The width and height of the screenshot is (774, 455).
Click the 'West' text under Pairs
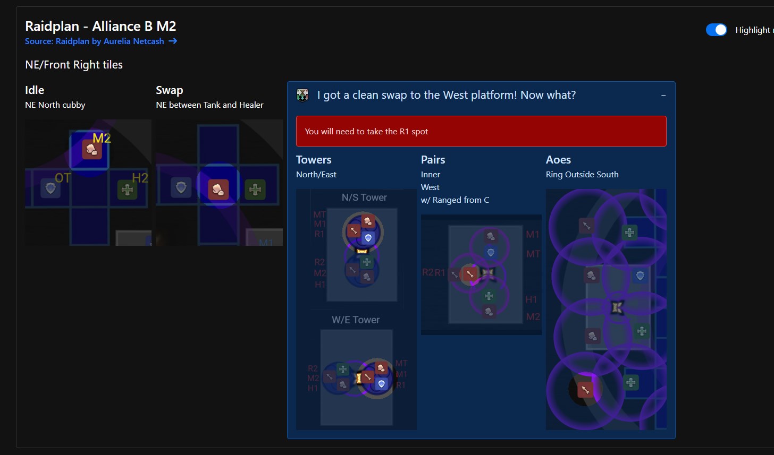(x=430, y=187)
